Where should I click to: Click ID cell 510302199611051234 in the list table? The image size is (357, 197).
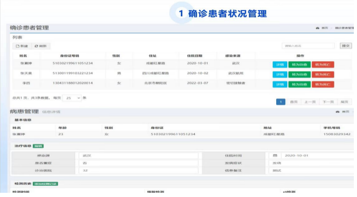(x=73, y=63)
